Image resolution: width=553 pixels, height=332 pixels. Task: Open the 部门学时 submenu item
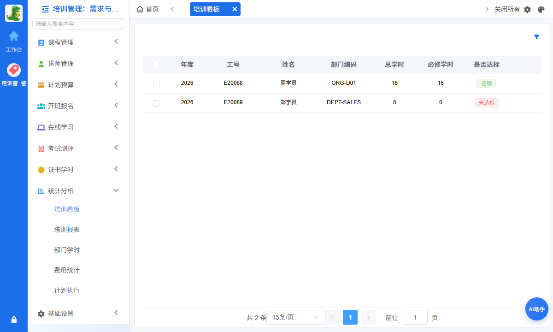tap(67, 250)
